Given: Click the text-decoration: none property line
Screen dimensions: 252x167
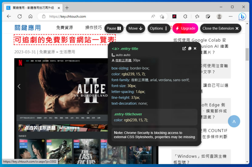Looking at the screenshot, I should [x=129, y=103].
